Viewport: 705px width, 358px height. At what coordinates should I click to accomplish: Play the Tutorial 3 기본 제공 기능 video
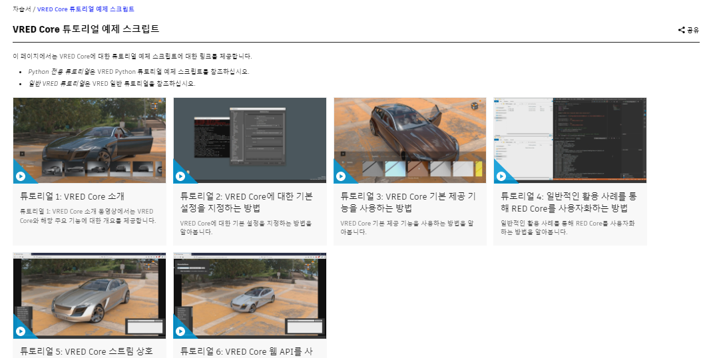coord(341,176)
